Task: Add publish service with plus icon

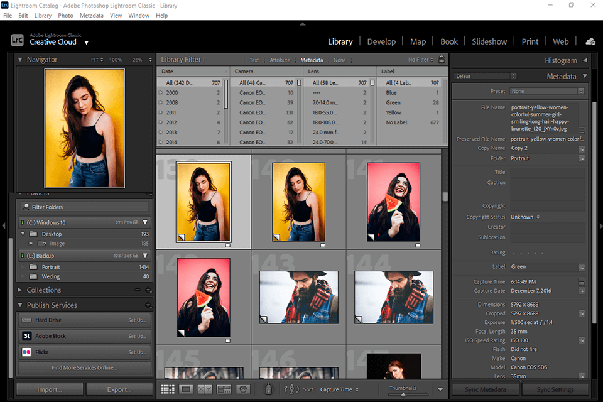Action: point(148,305)
